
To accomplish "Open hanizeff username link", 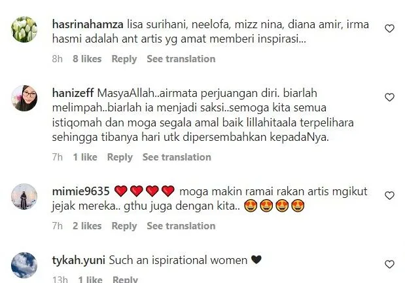I will [73, 93].
